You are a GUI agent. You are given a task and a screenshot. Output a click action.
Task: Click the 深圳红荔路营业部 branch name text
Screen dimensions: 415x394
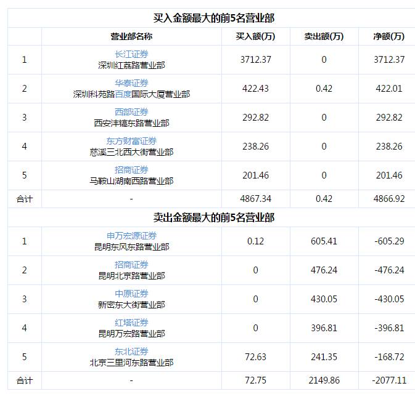coord(131,65)
